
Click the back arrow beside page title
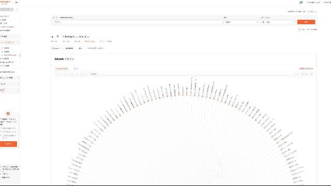click(x=52, y=37)
